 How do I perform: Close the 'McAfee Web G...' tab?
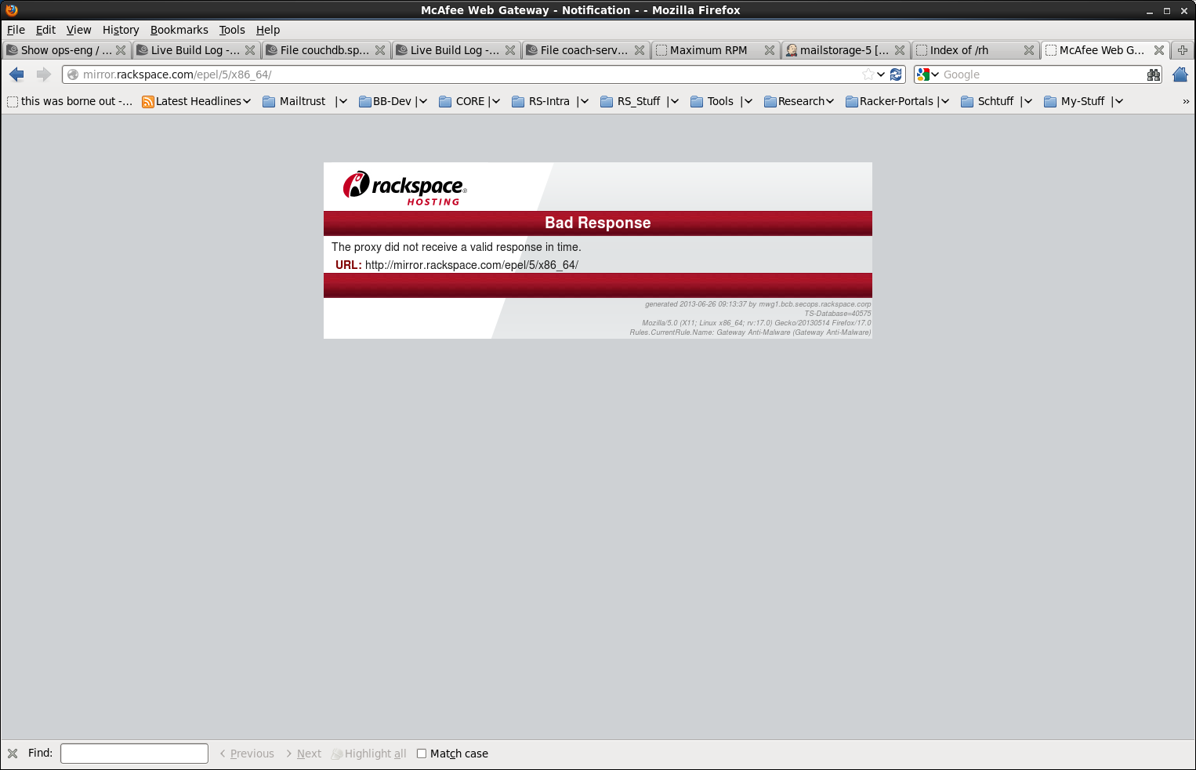point(1159,50)
